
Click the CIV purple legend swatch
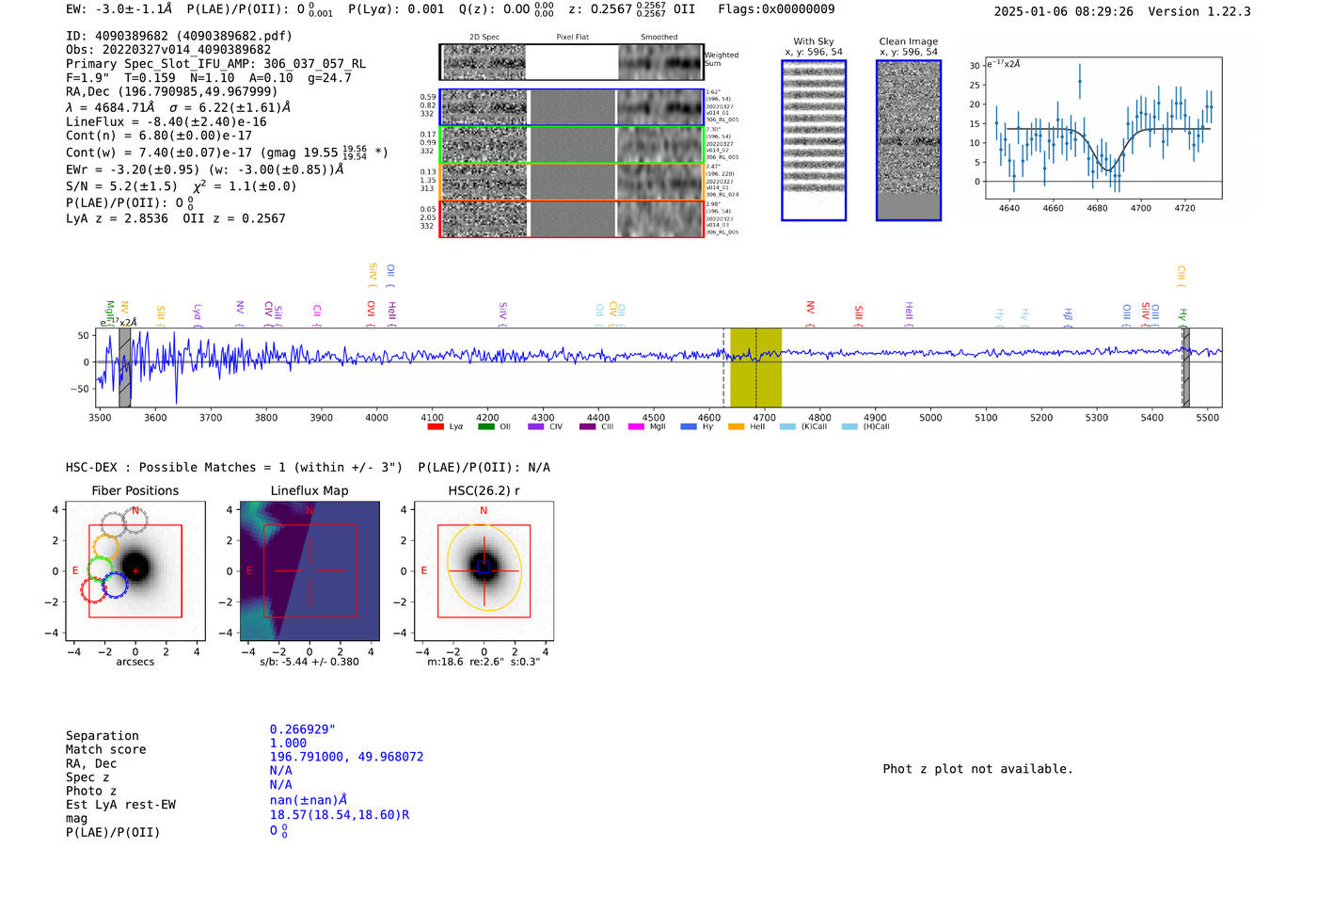click(x=536, y=426)
